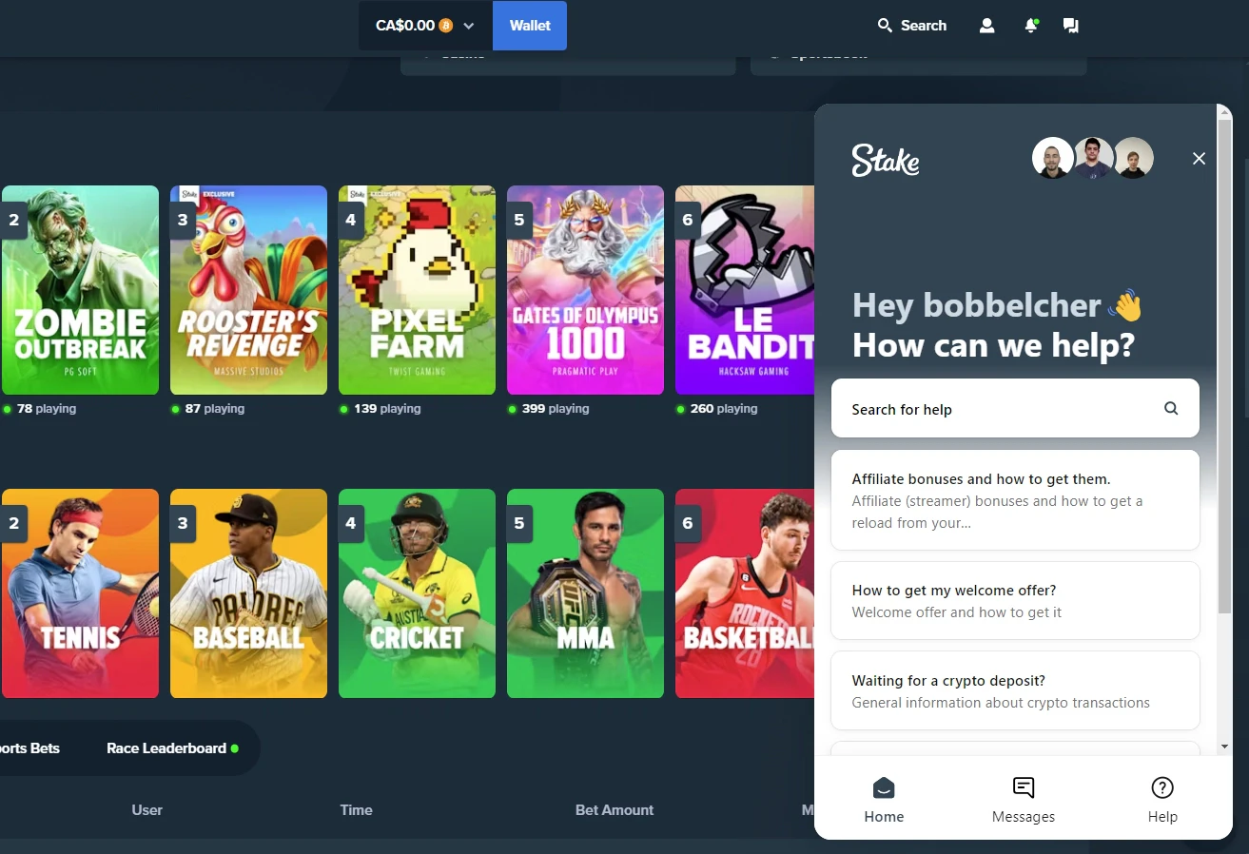The image size is (1249, 854).
Task: Click the widget vertical scrollbar thumb
Action: (1225, 366)
